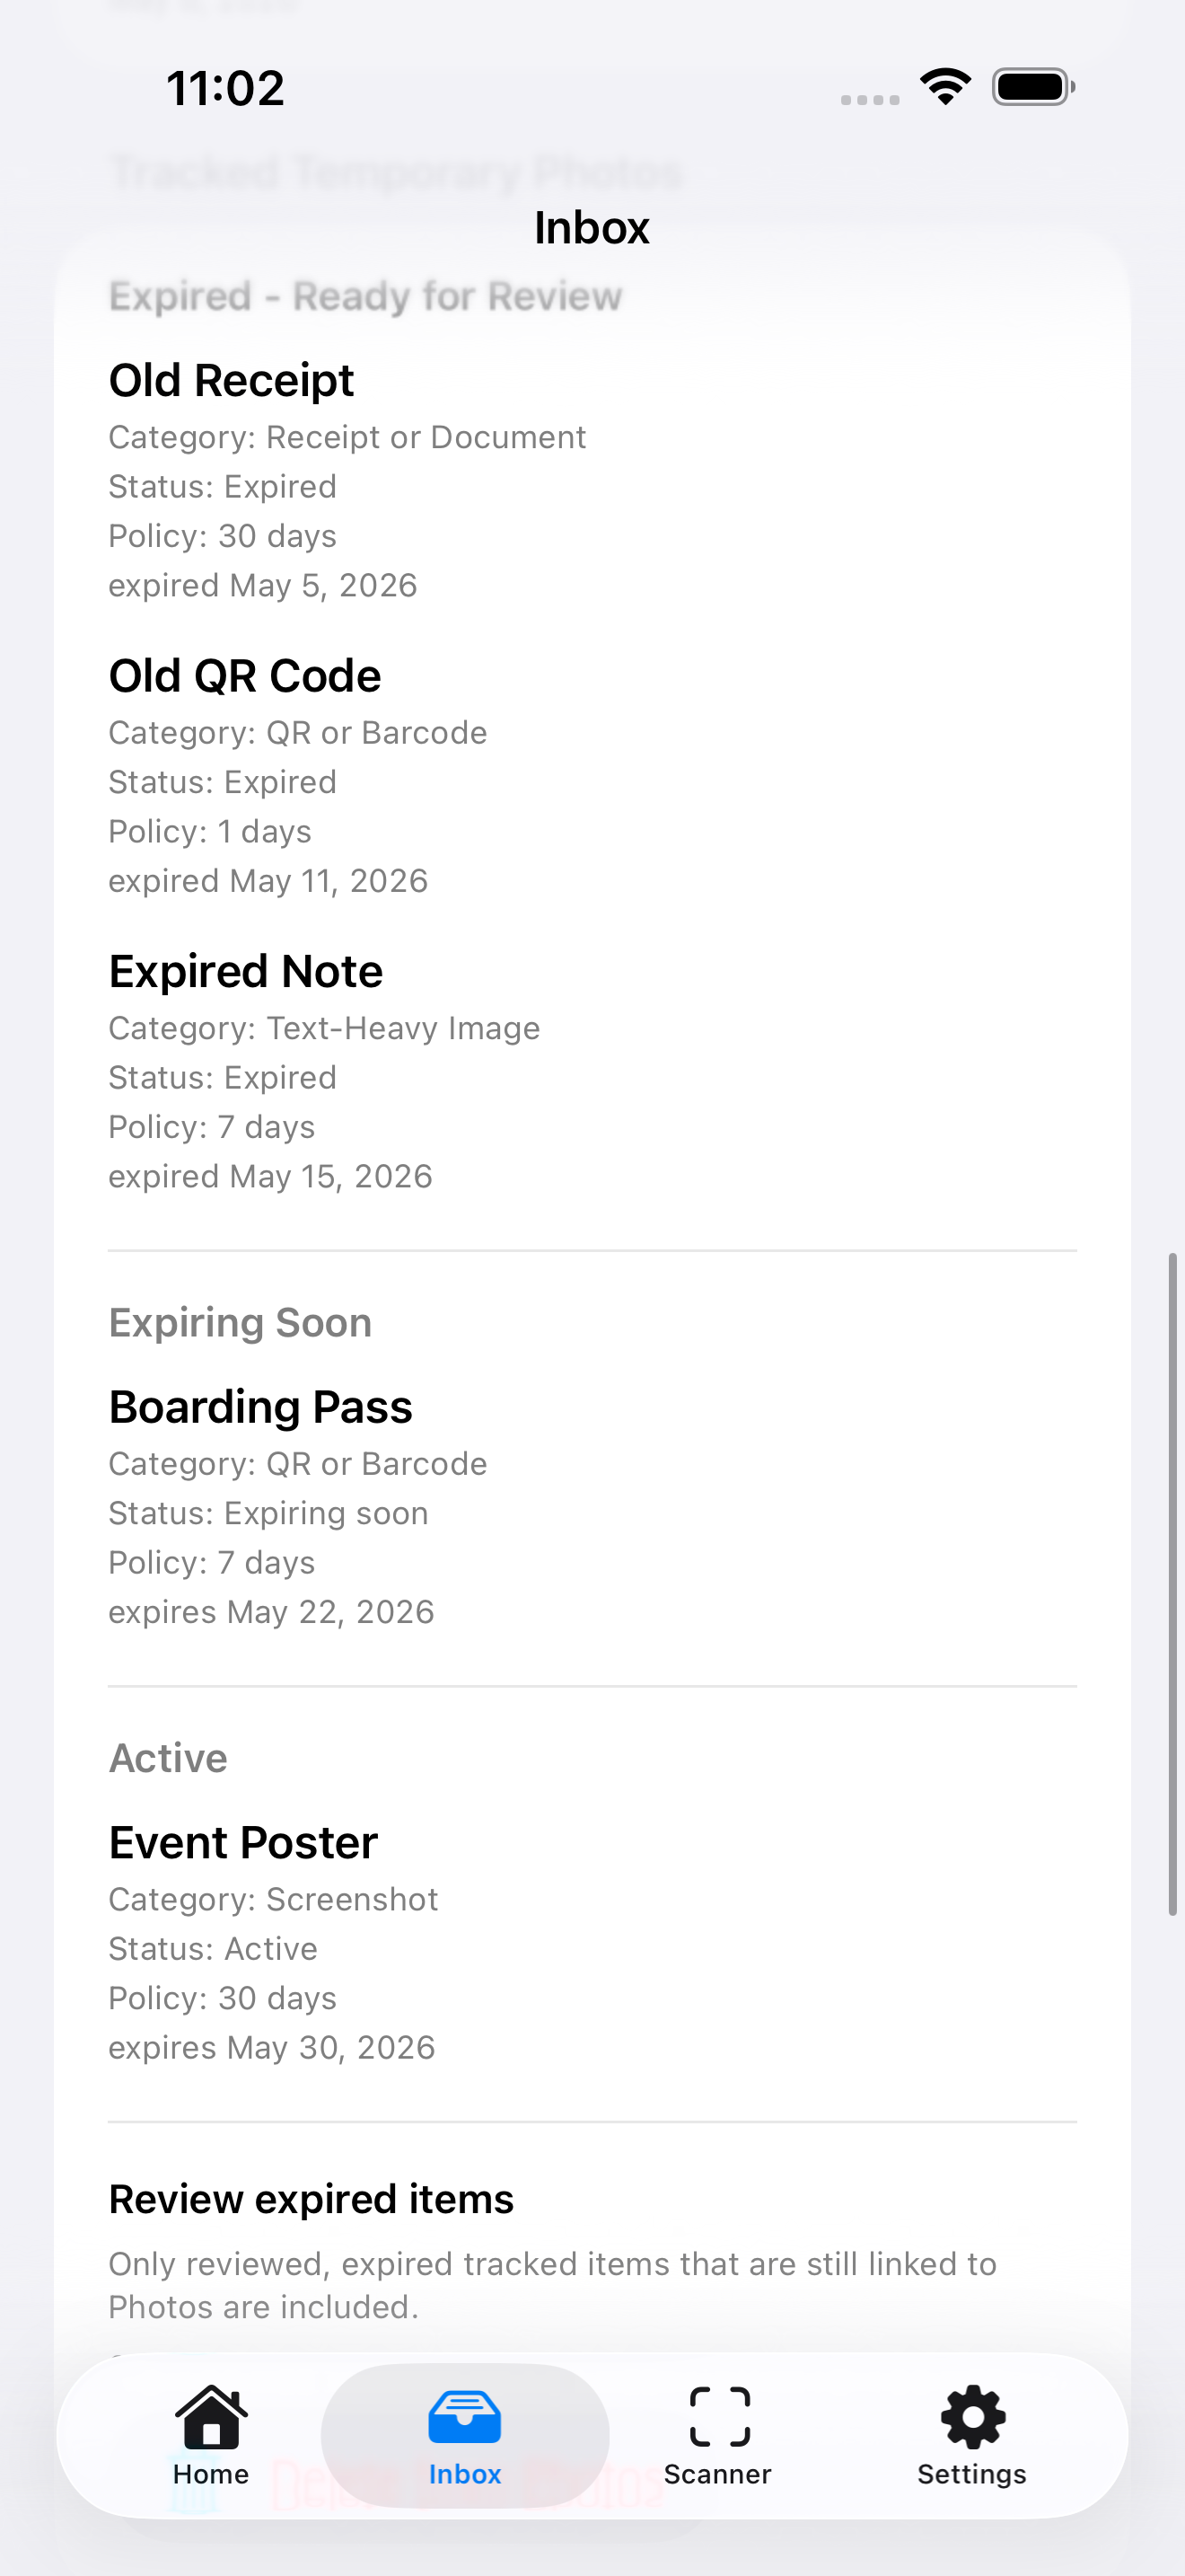
Task: Open the Old QR Code item
Action: coord(592,776)
